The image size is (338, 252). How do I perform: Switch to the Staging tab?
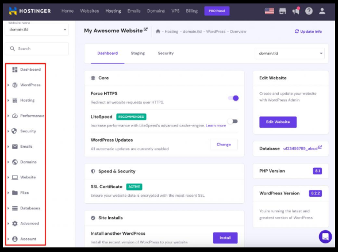tap(138, 54)
